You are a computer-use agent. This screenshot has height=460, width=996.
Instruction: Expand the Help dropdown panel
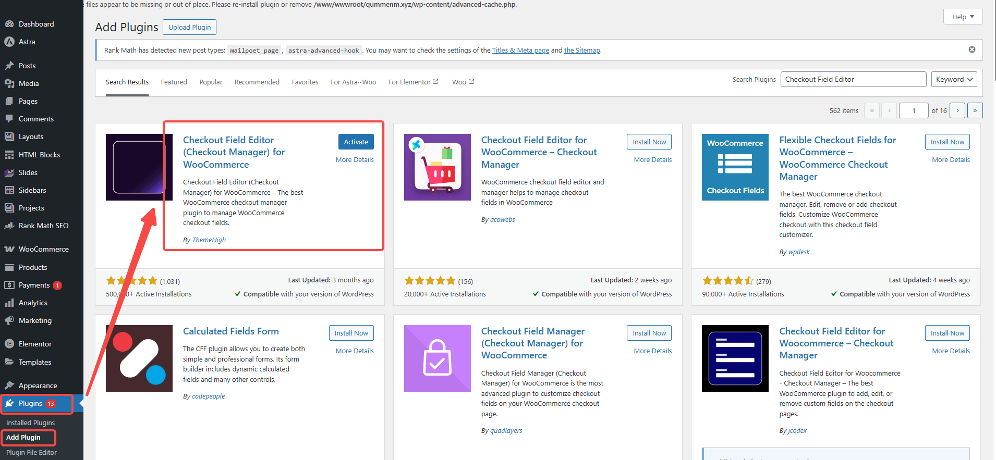coord(963,17)
